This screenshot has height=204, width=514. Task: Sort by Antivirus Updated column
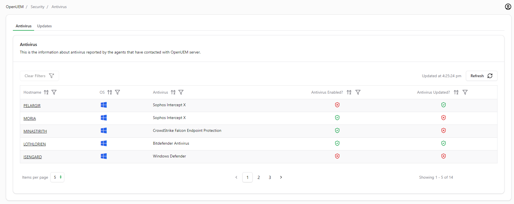(x=456, y=92)
